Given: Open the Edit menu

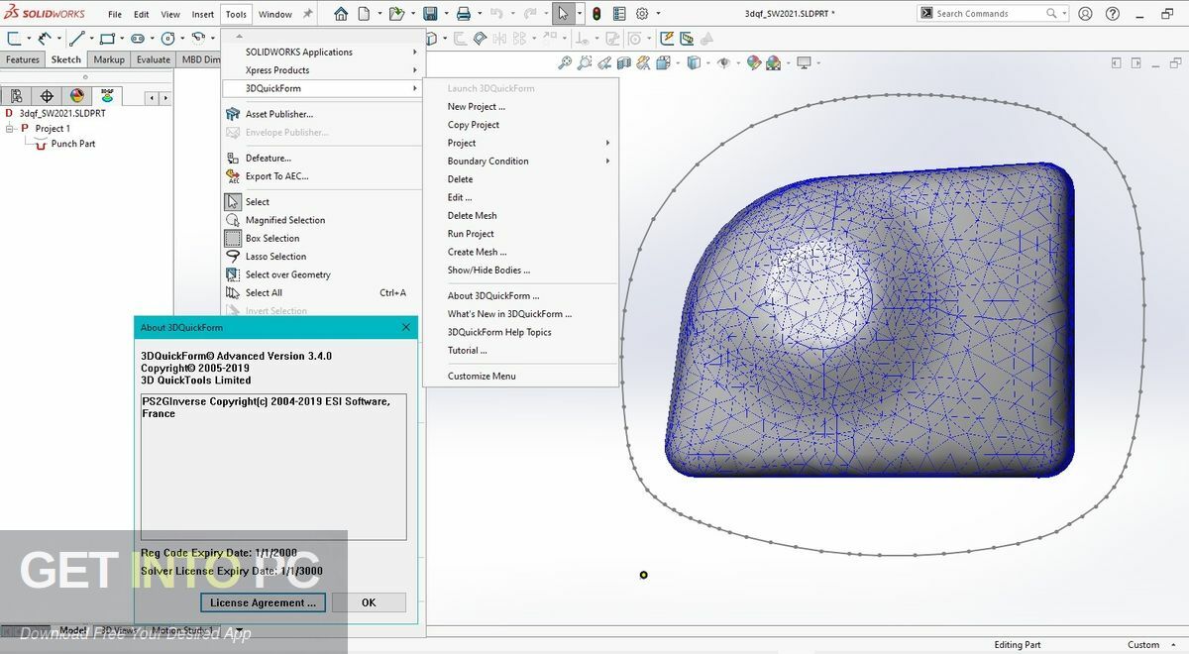Looking at the screenshot, I should pyautogui.click(x=142, y=14).
